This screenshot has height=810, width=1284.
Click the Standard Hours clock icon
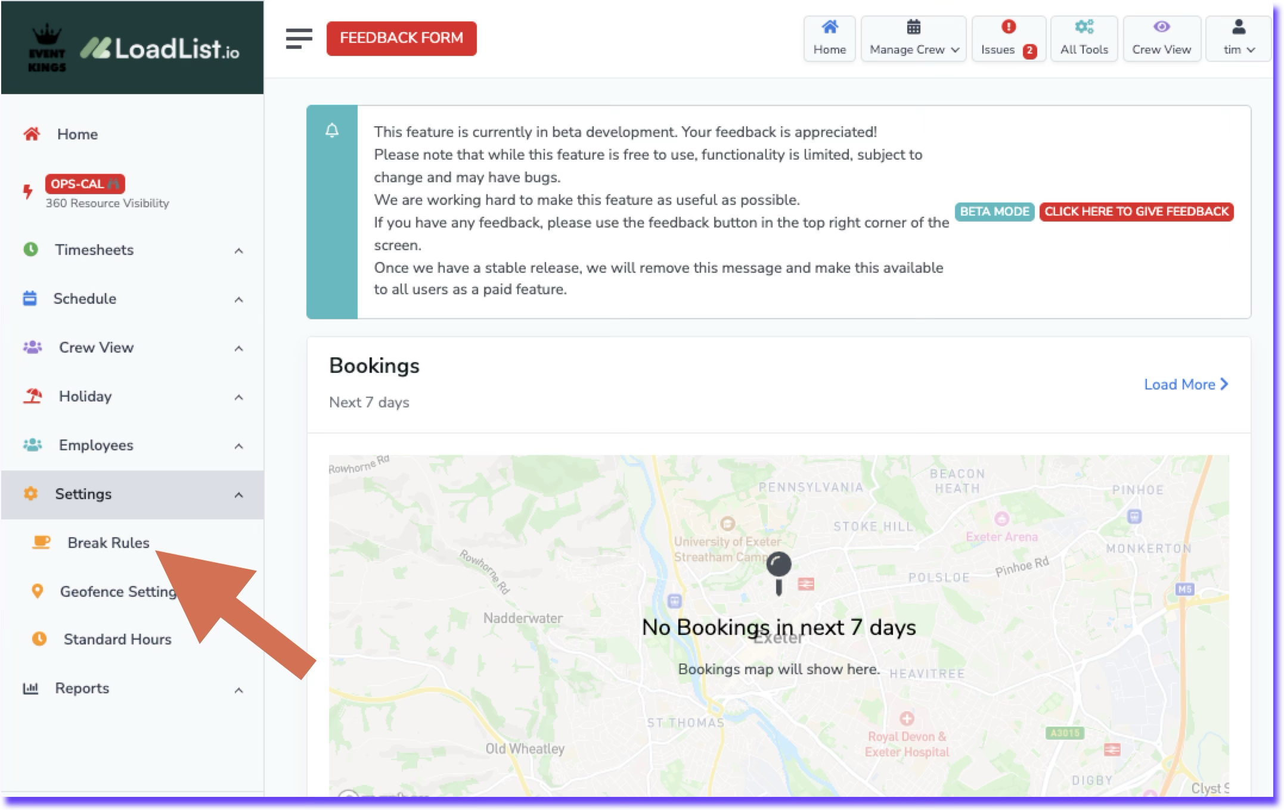(x=39, y=639)
